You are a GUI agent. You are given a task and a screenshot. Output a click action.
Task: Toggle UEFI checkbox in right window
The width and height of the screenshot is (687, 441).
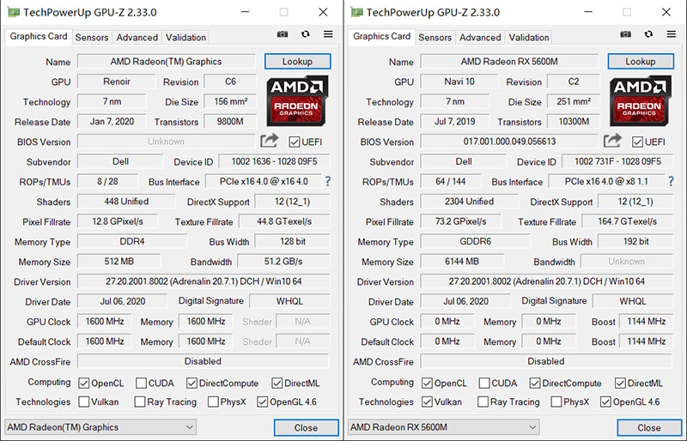coord(637,142)
